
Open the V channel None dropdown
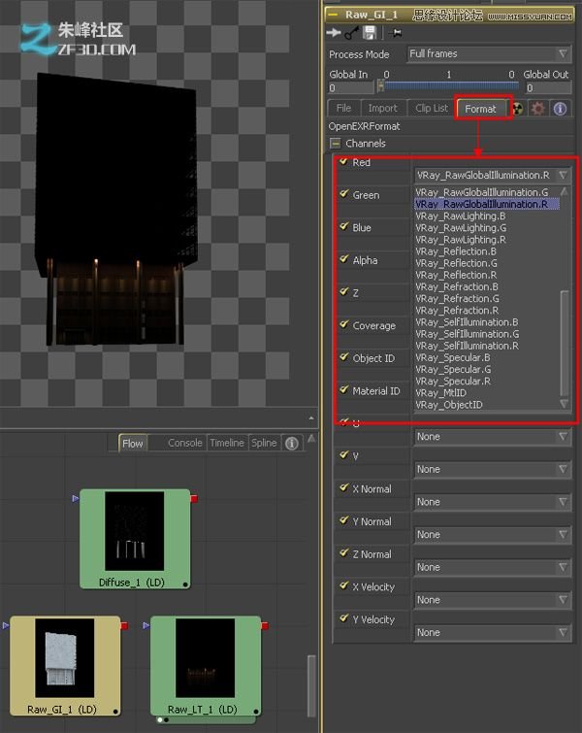click(493, 469)
